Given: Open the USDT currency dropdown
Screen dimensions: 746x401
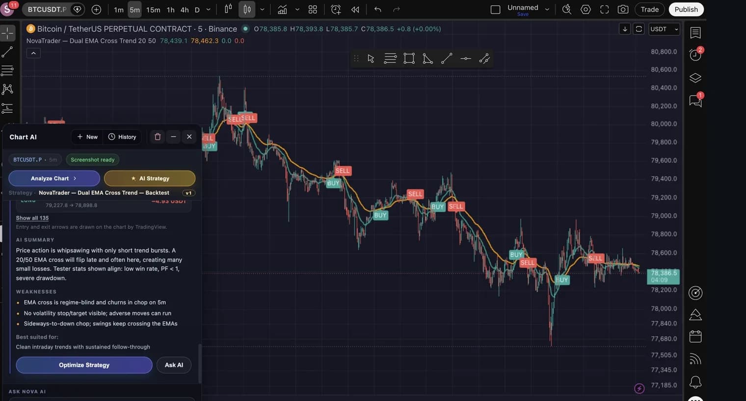Looking at the screenshot, I should [664, 29].
